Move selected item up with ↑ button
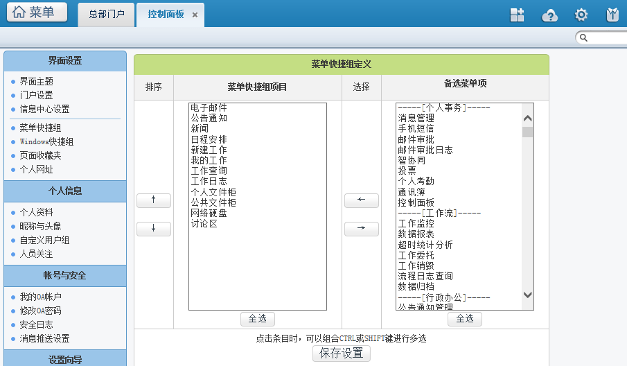Viewport: 627px width, 366px height. 153,200
